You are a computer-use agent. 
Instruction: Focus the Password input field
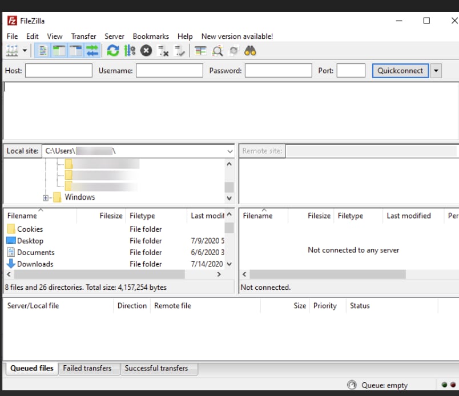[279, 71]
